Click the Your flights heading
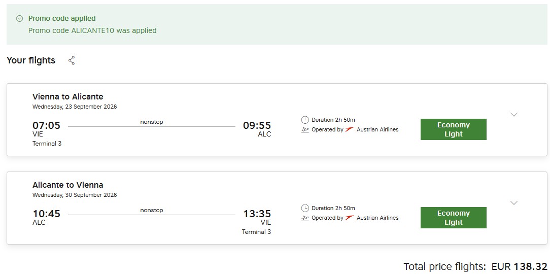Viewport: 550px width, 274px height. (x=31, y=60)
